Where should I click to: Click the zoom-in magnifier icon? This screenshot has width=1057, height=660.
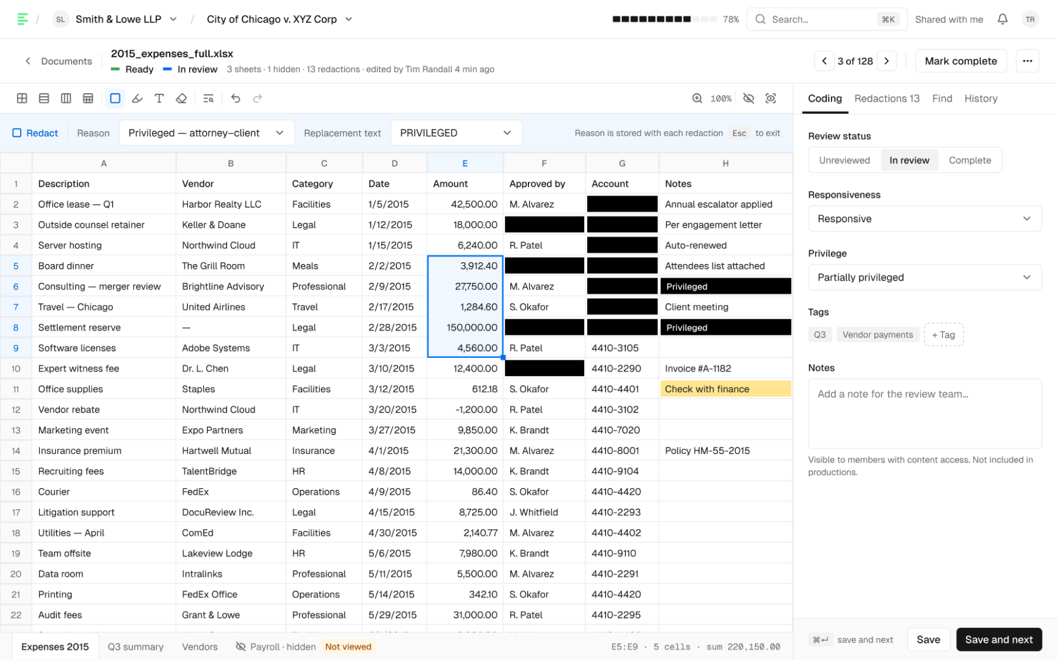tap(697, 98)
